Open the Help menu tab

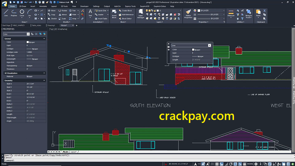point(172,6)
